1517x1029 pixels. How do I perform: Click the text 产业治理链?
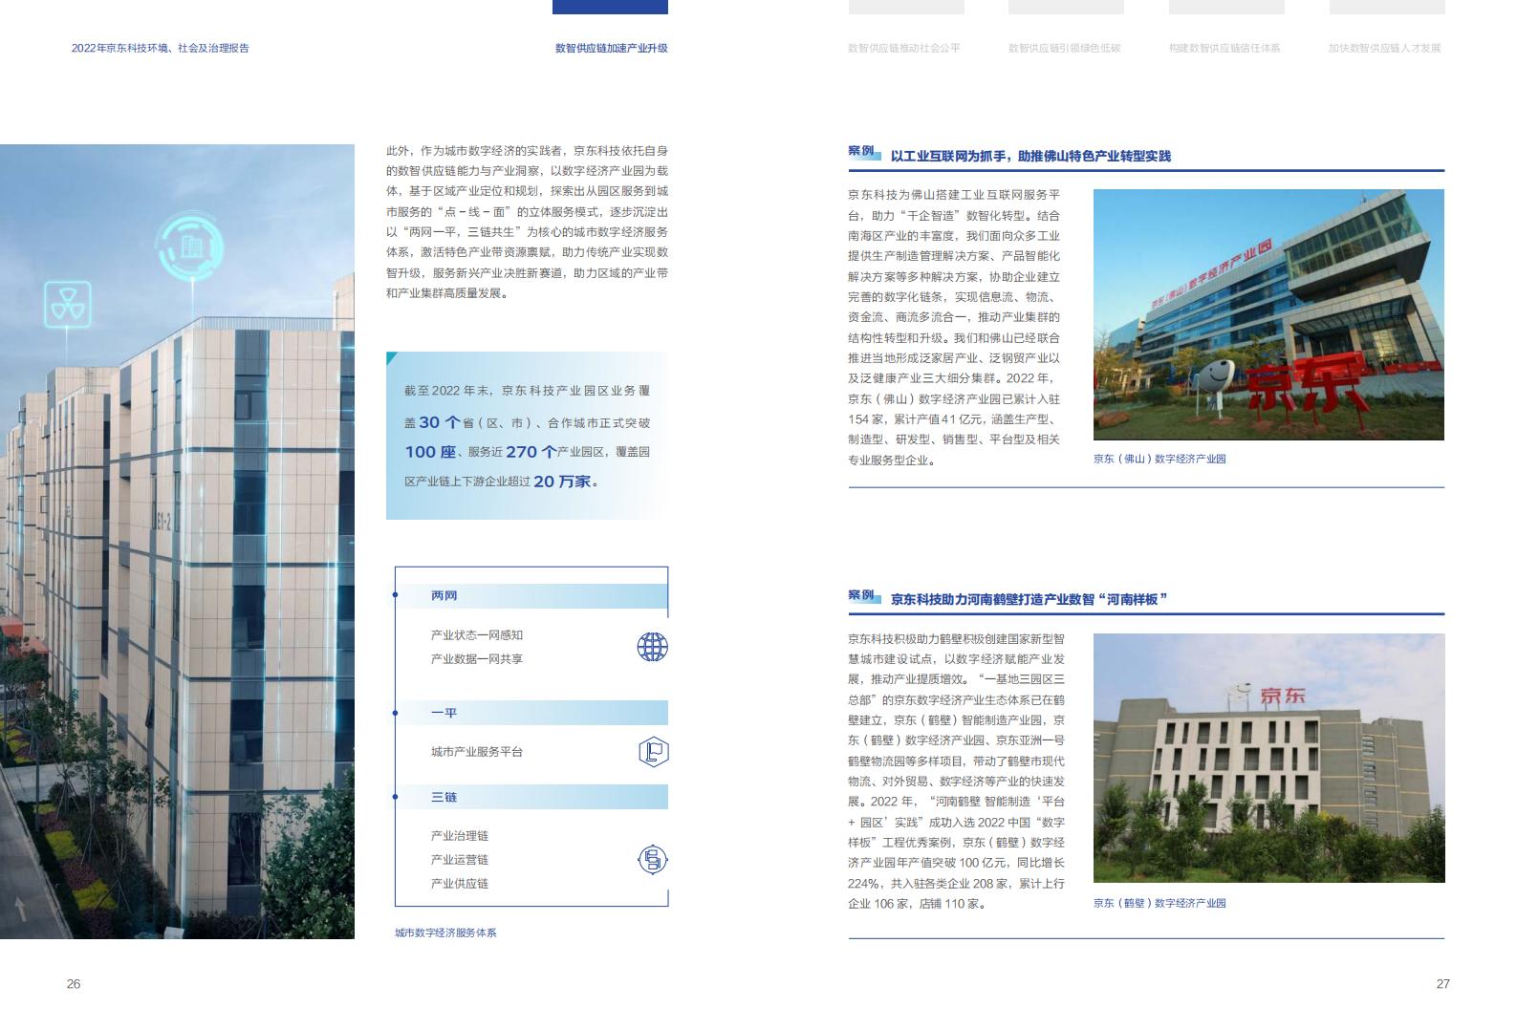(460, 836)
